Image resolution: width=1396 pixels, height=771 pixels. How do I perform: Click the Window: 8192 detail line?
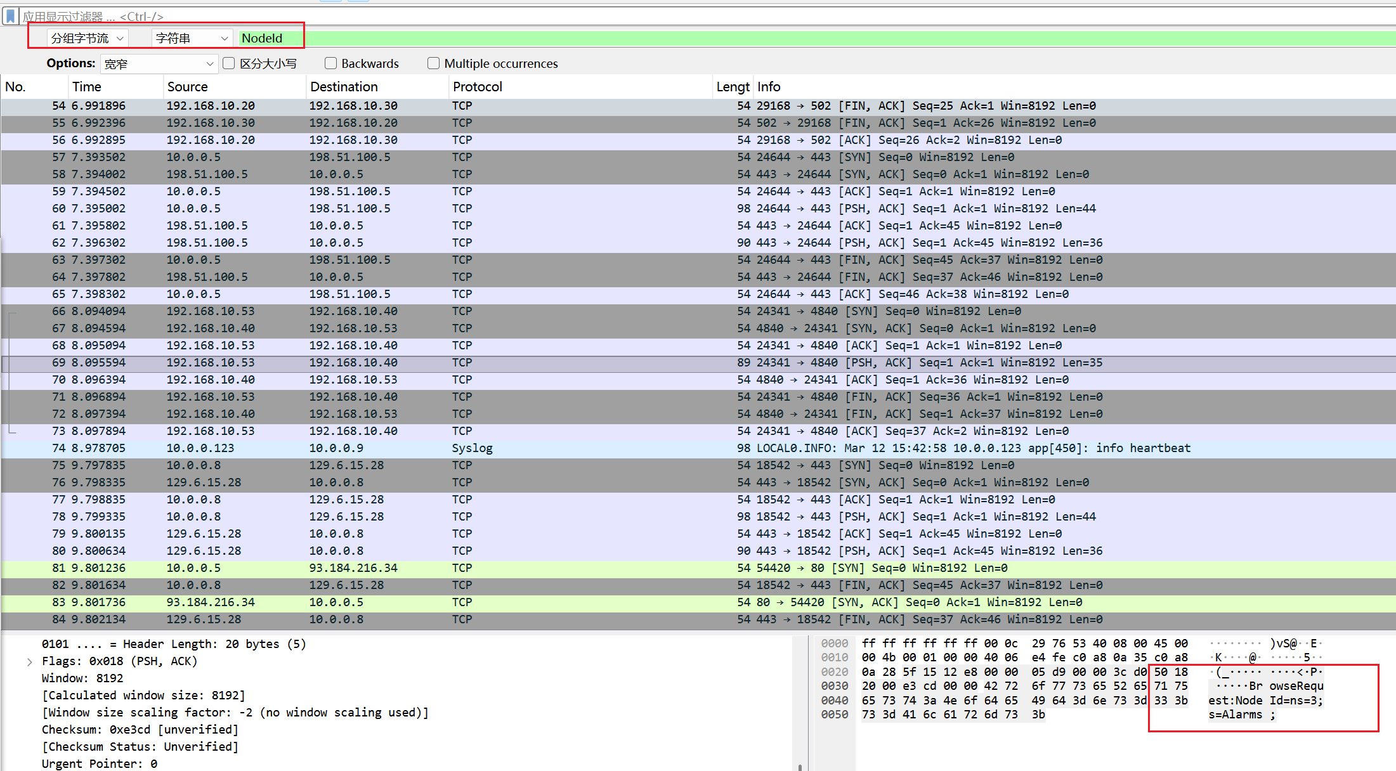tap(82, 678)
